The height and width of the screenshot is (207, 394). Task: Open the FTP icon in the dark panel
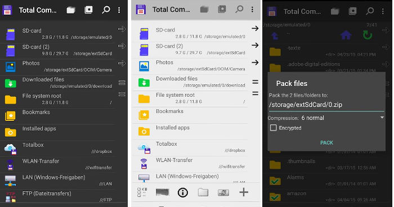(x=11, y=197)
